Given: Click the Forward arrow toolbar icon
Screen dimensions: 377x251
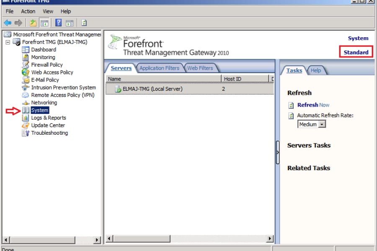Looking at the screenshot, I should click(x=18, y=23).
